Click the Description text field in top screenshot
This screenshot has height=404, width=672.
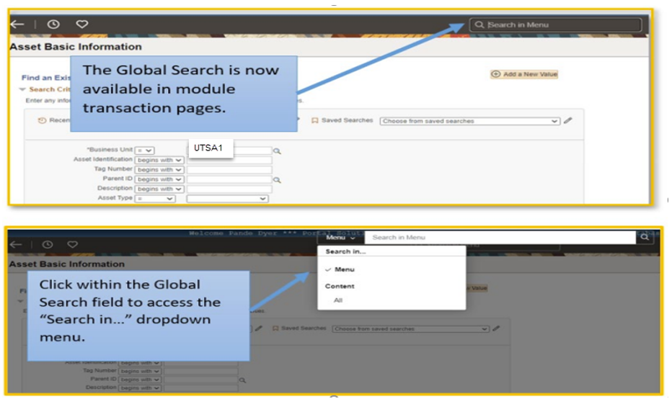(229, 189)
